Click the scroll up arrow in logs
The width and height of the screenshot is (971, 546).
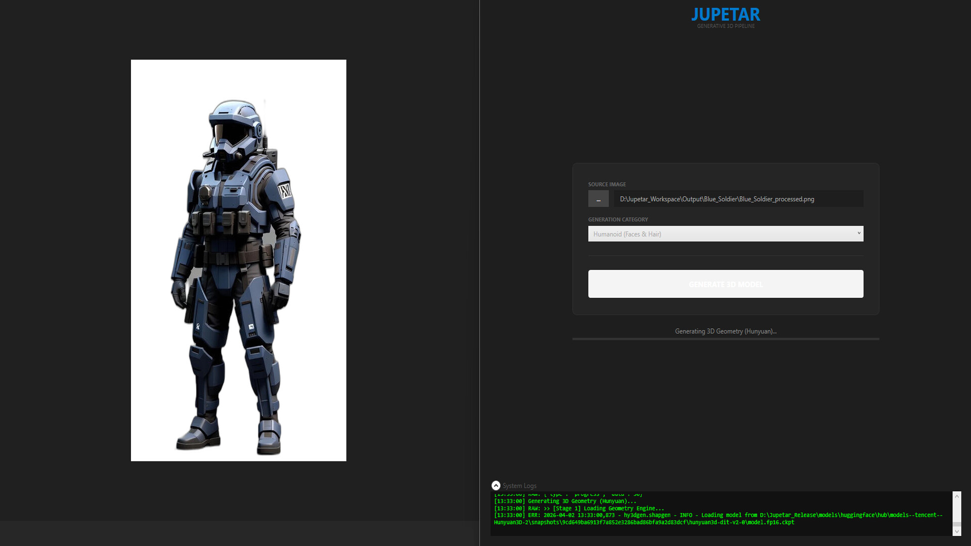(x=956, y=496)
